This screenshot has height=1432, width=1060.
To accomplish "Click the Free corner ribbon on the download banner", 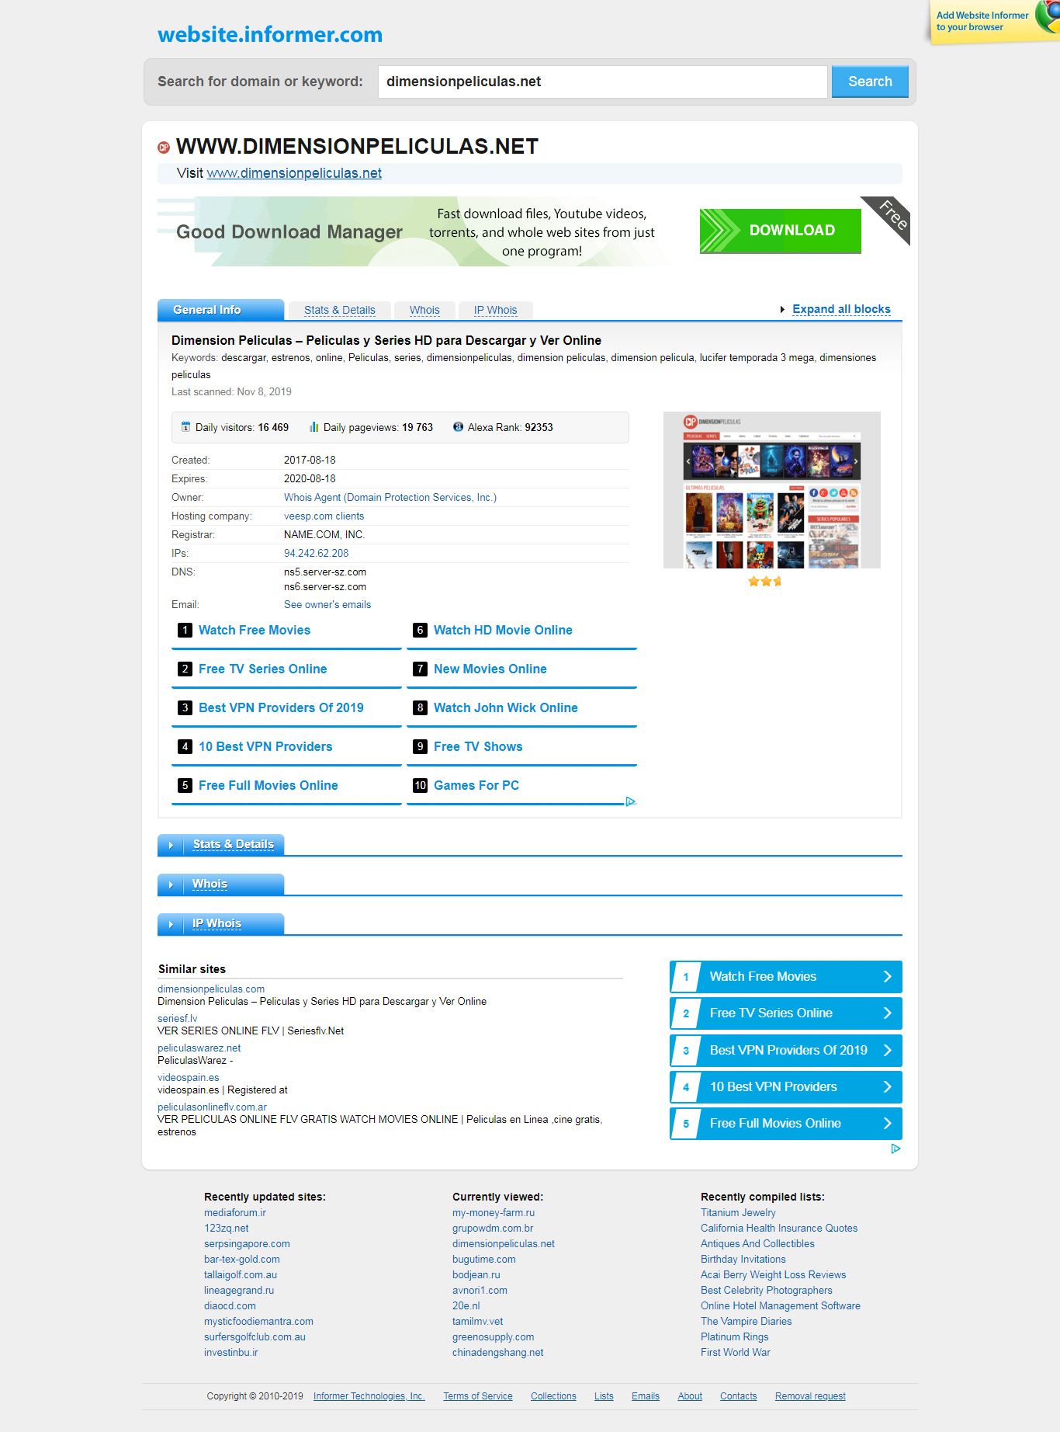I will pyautogui.click(x=891, y=216).
